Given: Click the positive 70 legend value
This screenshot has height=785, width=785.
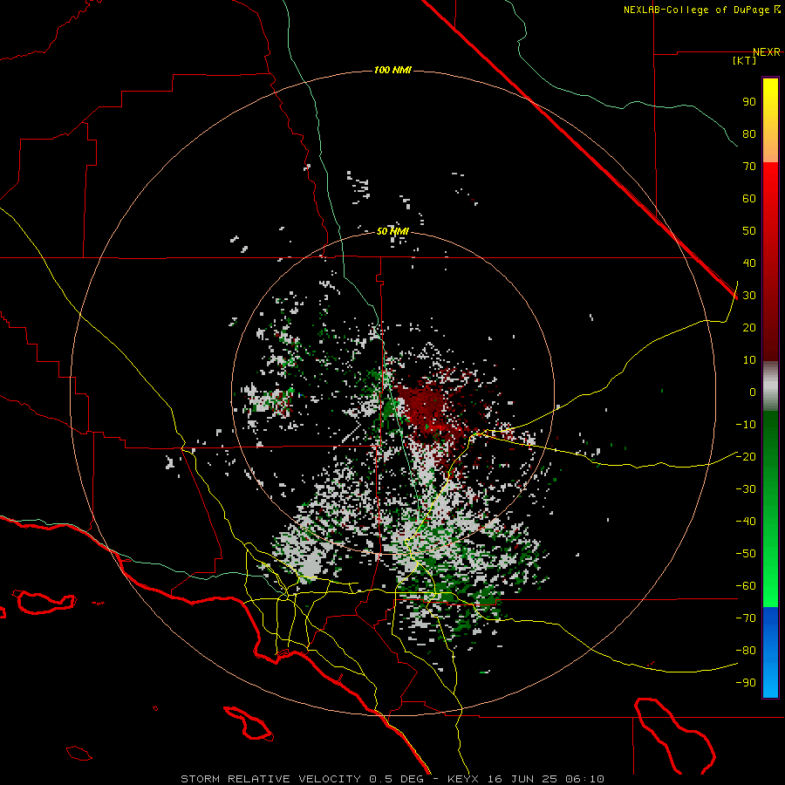Looking at the screenshot, I should click(749, 167).
